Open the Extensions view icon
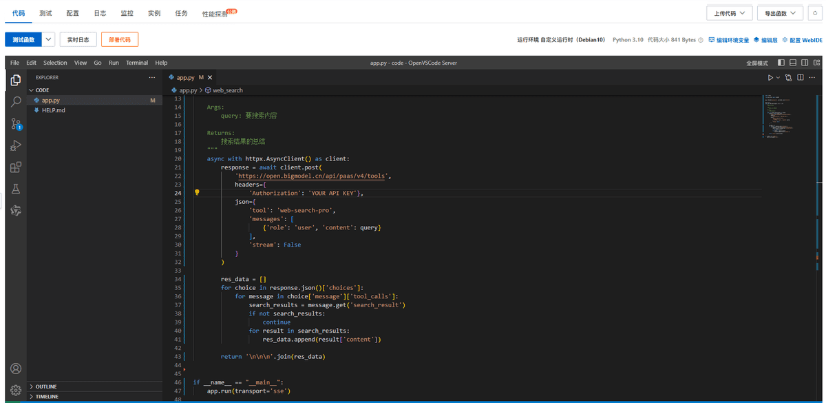826x403 pixels. pos(16,167)
